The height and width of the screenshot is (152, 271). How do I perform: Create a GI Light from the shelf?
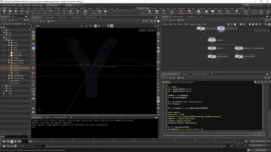[213, 12]
